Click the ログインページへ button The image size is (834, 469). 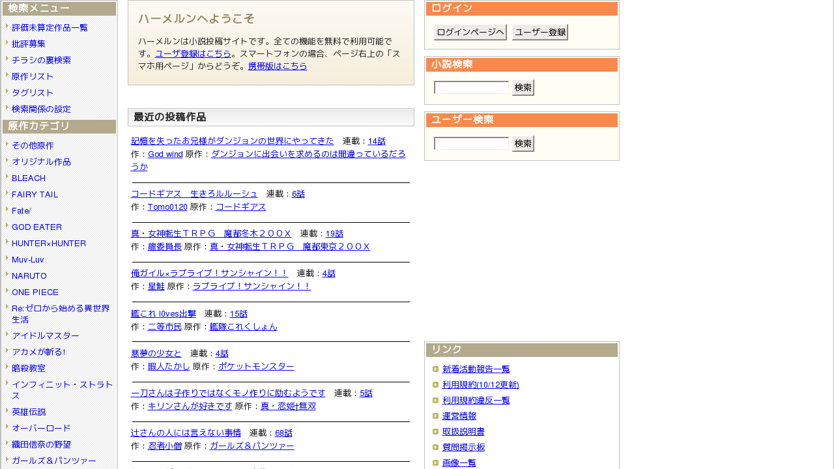tap(470, 32)
